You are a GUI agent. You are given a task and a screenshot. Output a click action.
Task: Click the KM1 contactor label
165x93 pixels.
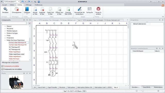[x=46, y=52]
